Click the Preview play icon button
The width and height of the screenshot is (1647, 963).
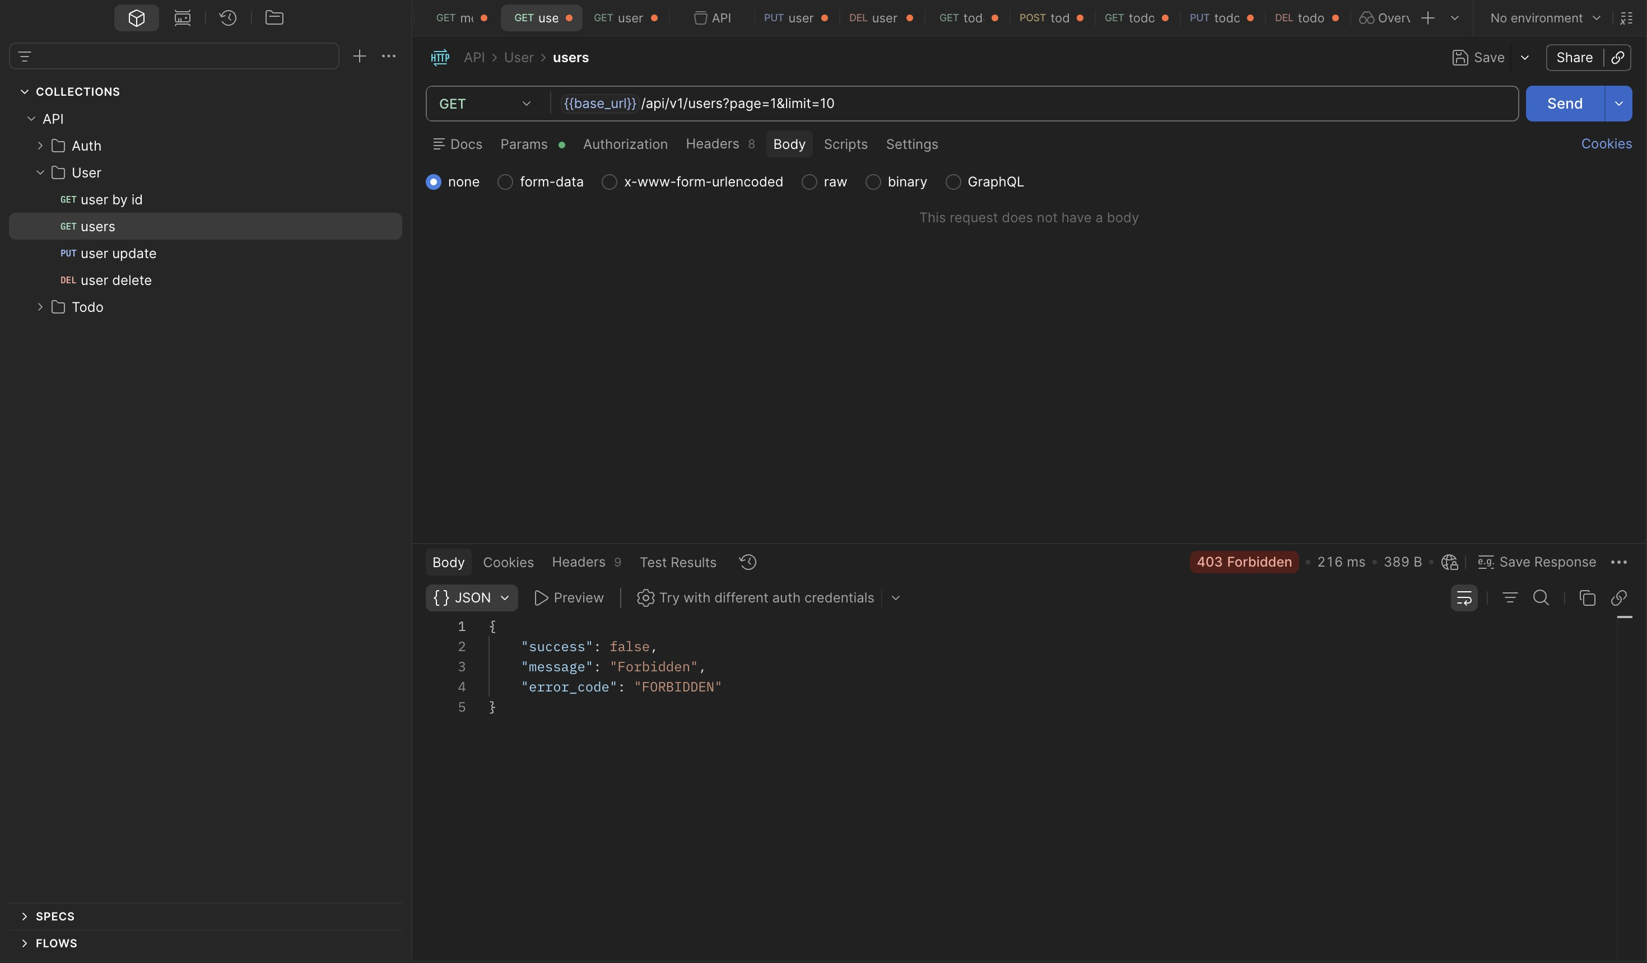569,598
